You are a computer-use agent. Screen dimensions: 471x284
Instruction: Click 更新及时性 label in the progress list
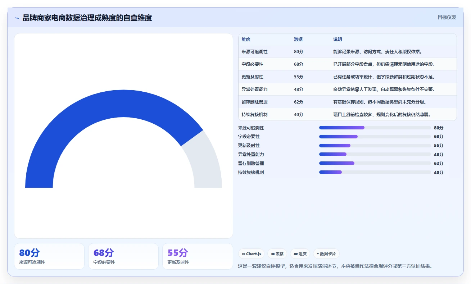[x=249, y=146]
